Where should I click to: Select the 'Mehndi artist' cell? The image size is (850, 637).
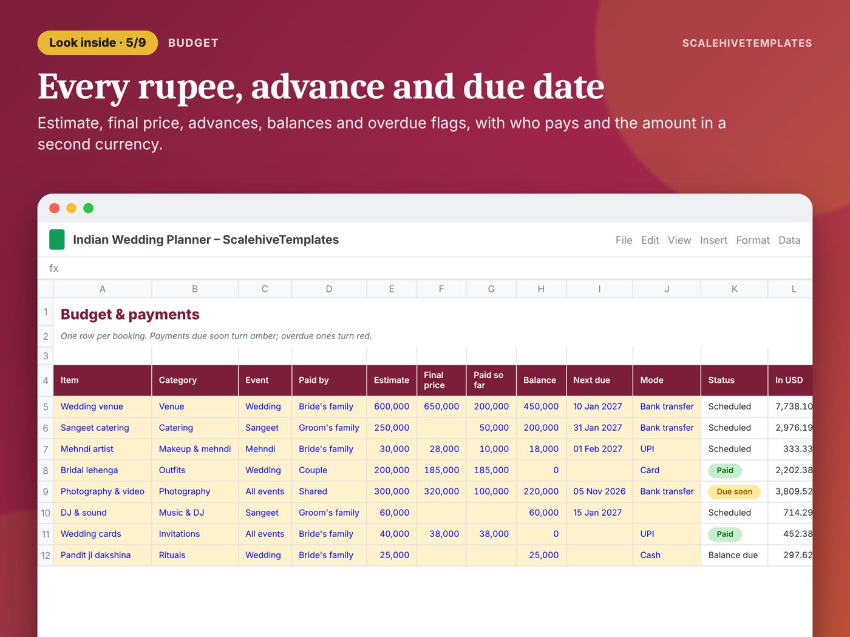pos(103,449)
